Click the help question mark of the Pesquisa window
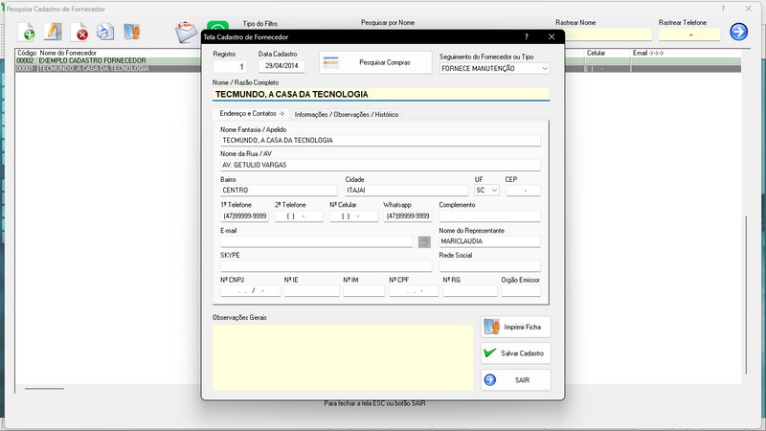Screen dimensions: 766x431 723,9
